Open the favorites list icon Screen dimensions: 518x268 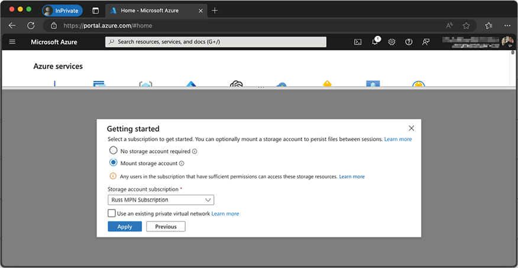tap(488, 25)
